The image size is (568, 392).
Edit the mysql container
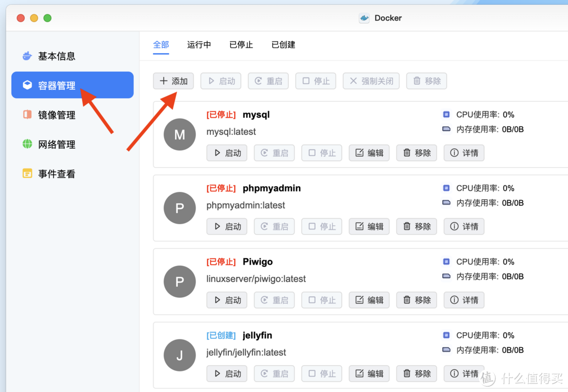369,153
